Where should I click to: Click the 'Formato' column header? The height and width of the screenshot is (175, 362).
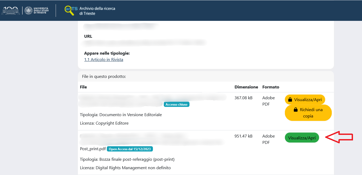271,87
